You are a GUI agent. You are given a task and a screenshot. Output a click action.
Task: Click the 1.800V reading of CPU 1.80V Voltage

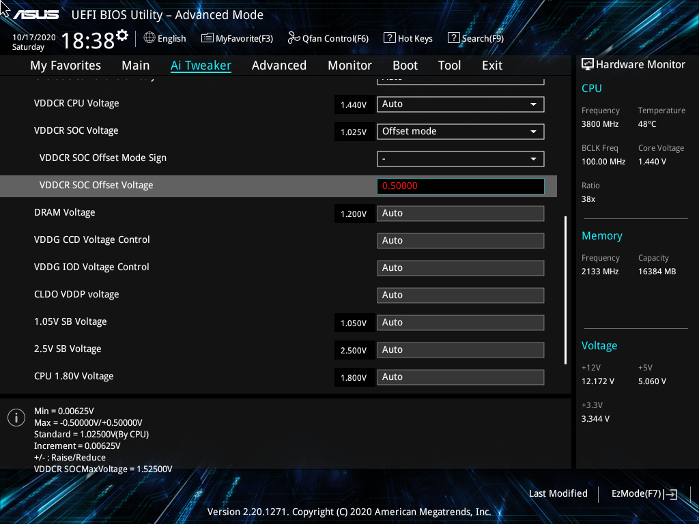point(354,377)
